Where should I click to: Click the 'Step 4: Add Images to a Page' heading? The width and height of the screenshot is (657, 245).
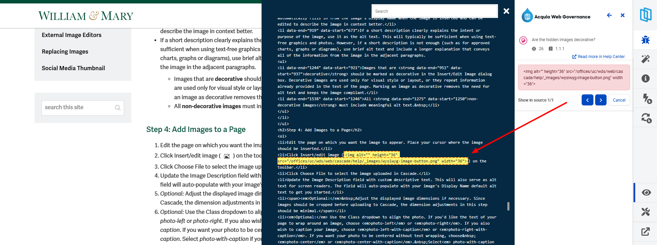[196, 129]
